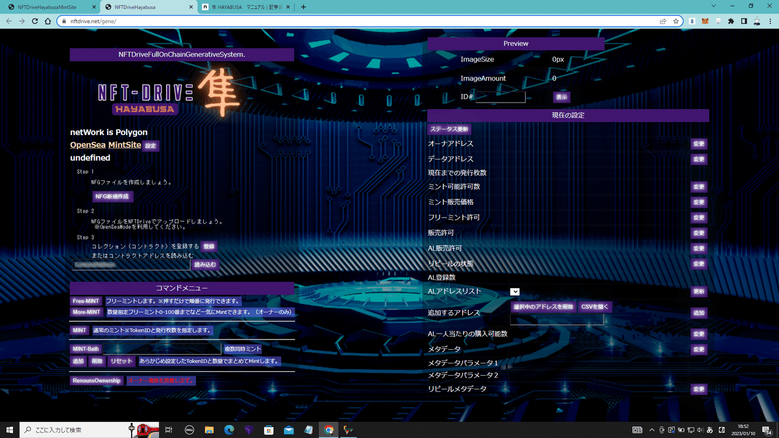Viewport: 779px width, 438px height.
Task: Click the MINT-Bath button
Action: (x=86, y=349)
